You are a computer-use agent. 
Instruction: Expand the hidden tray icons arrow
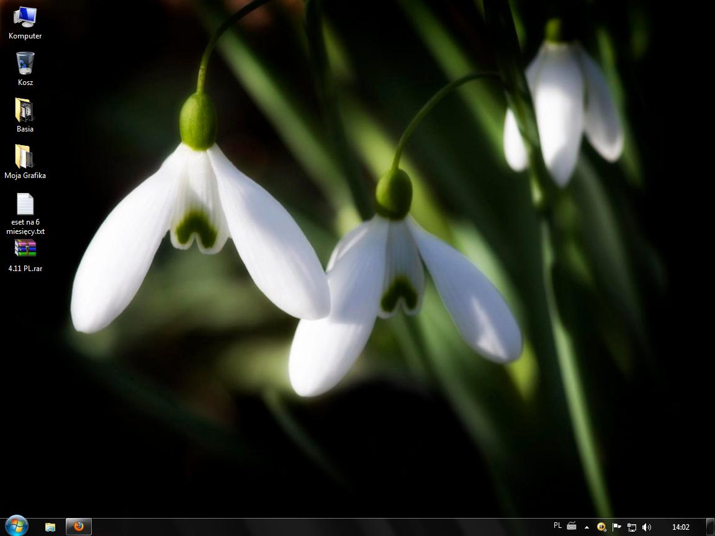pyautogui.click(x=587, y=527)
